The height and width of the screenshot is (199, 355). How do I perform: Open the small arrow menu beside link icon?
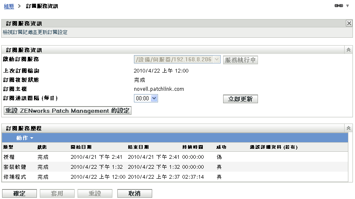tap(348, 6)
